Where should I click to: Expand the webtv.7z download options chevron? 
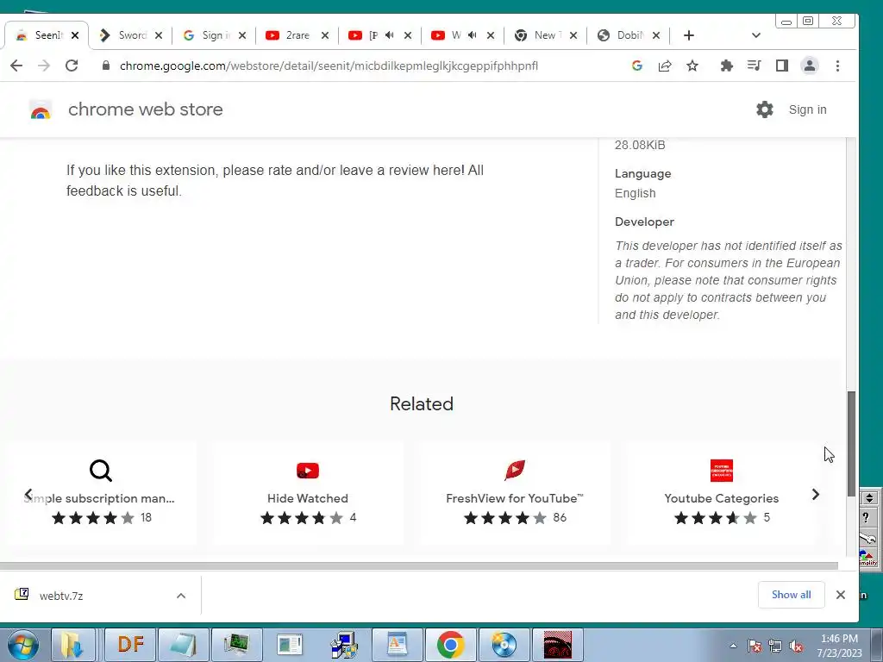tap(181, 596)
